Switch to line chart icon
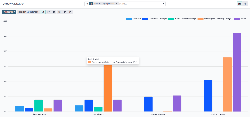The width and height of the screenshot is (250, 117). click(48, 12)
